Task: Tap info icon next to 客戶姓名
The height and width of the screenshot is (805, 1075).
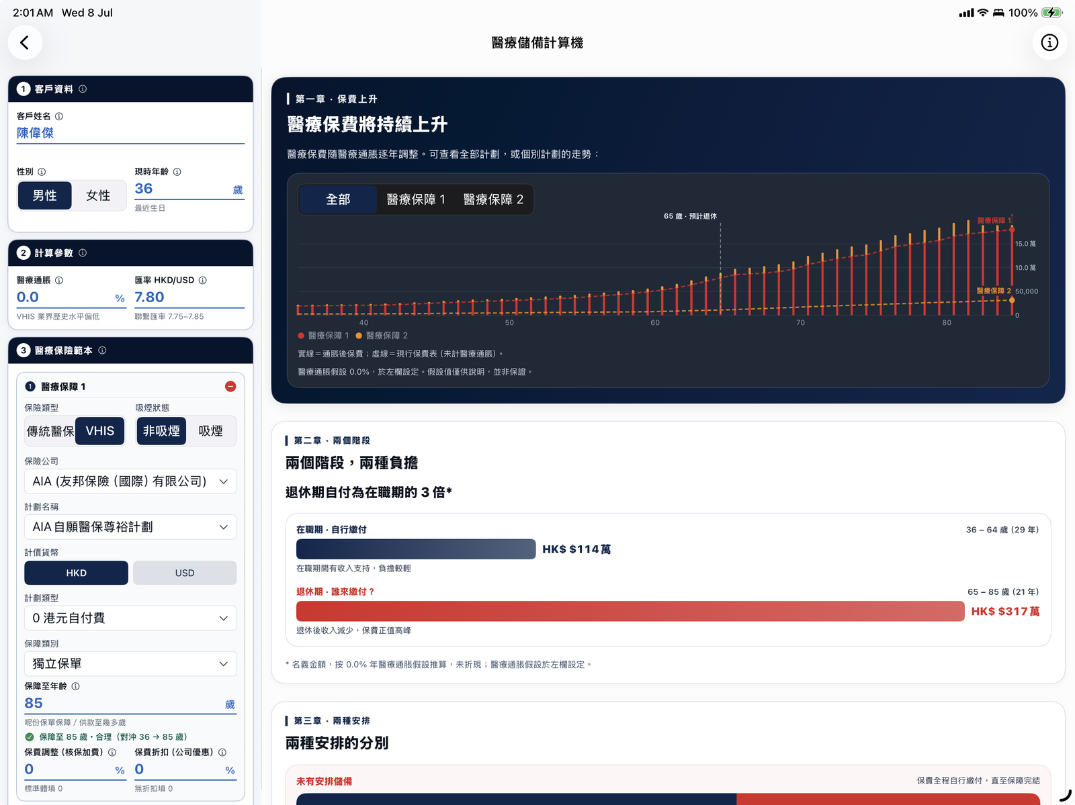Action: point(59,116)
